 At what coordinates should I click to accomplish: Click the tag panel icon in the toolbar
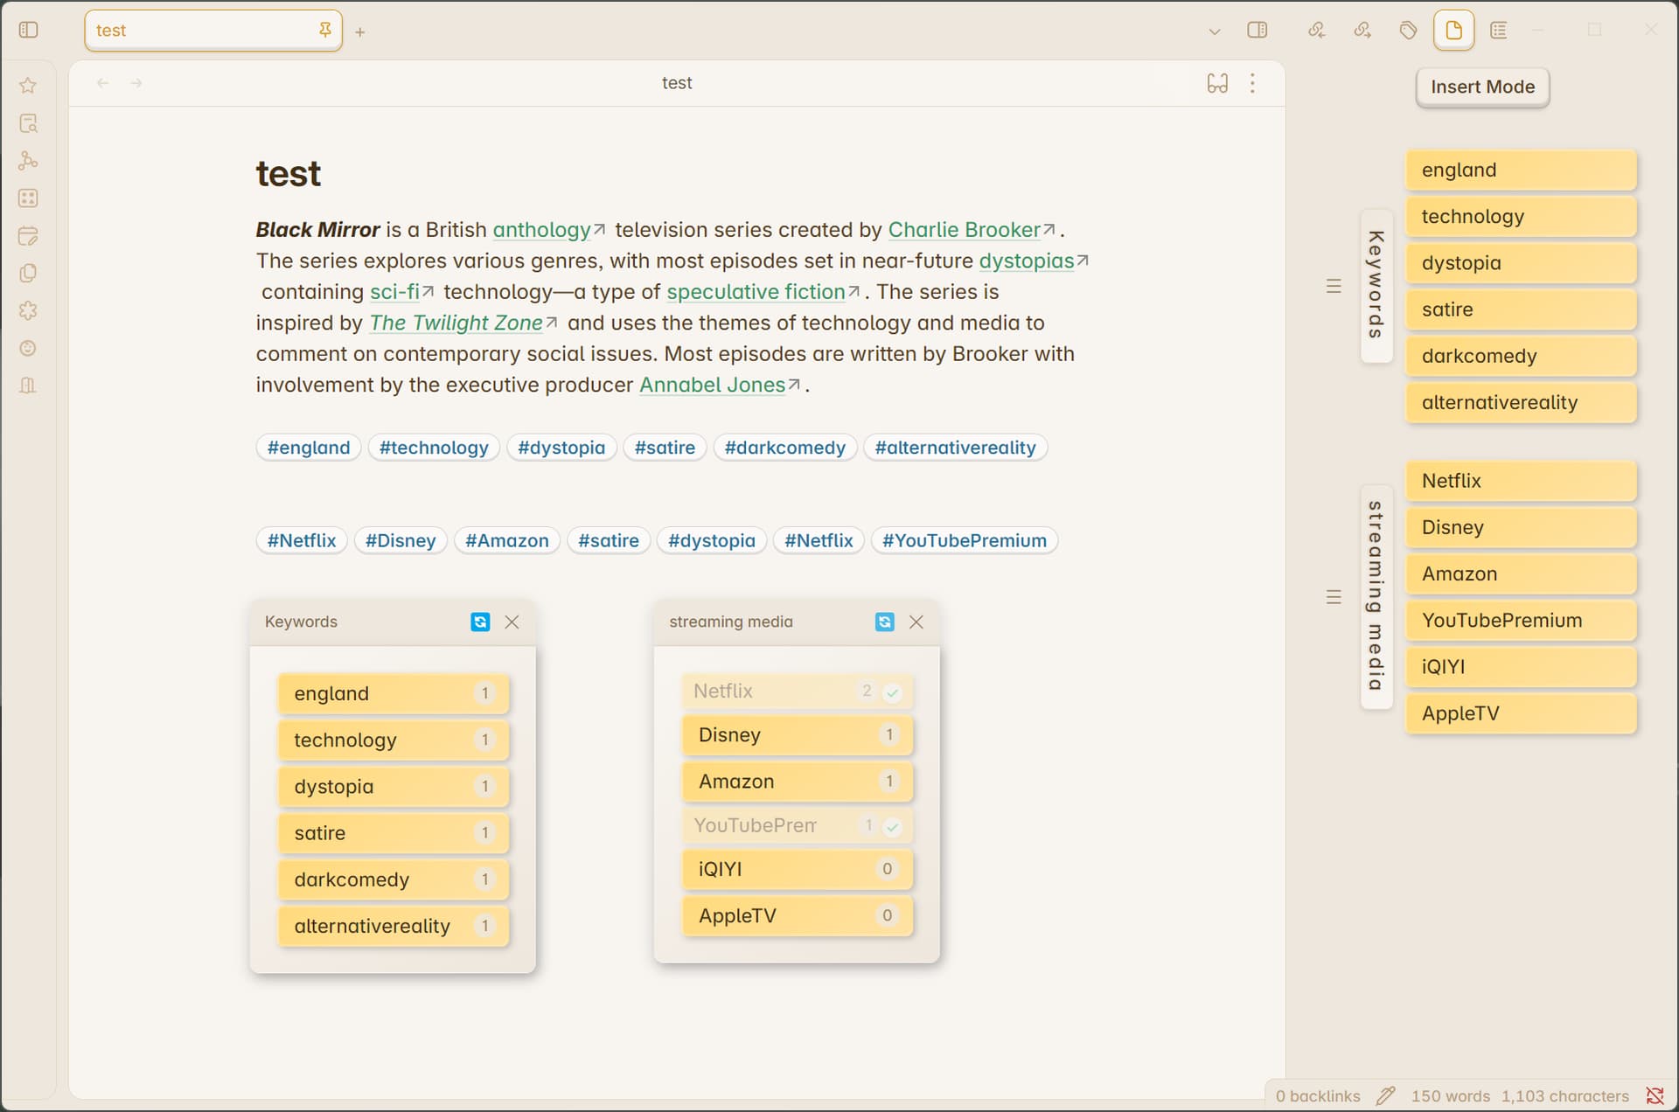pyautogui.click(x=1408, y=30)
